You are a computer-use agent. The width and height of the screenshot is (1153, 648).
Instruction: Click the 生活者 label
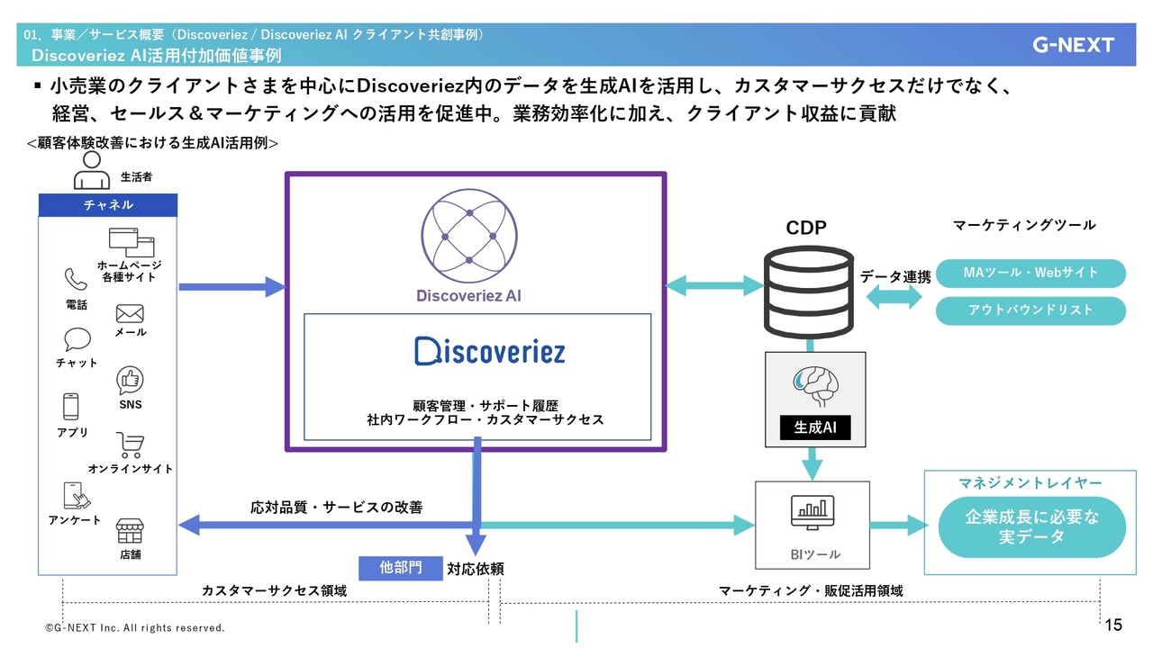point(136,177)
